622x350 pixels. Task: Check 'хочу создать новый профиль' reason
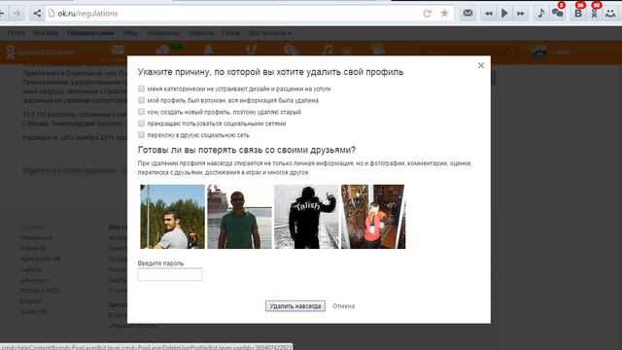141,112
